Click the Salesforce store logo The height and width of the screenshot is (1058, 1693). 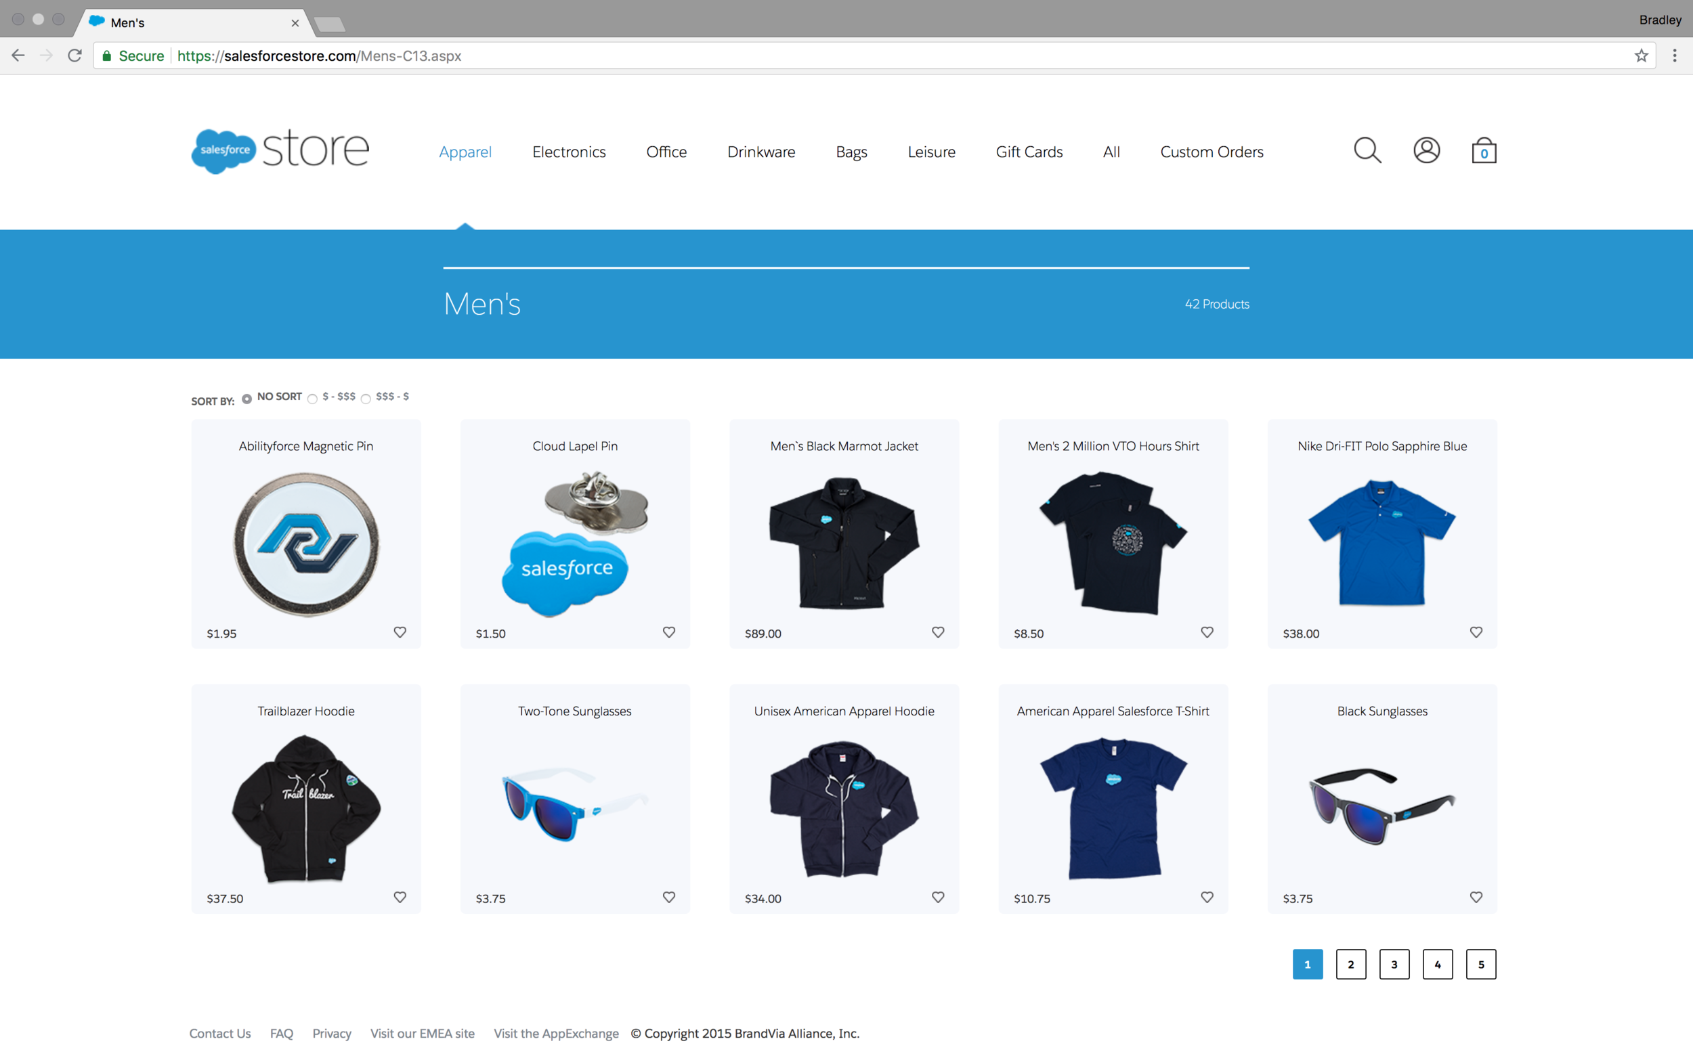click(x=280, y=150)
